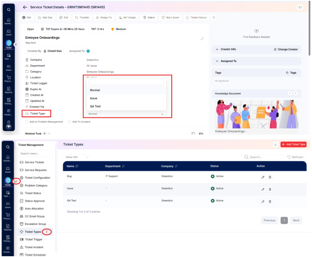Check Add To Incident
The width and height of the screenshot is (312, 257).
pos(69,122)
